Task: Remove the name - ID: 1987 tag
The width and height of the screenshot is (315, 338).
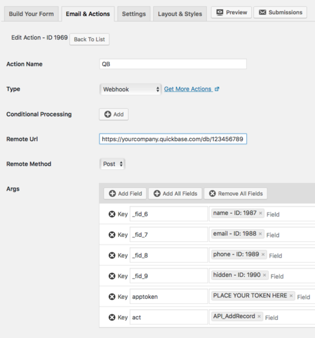Action: 260,213
